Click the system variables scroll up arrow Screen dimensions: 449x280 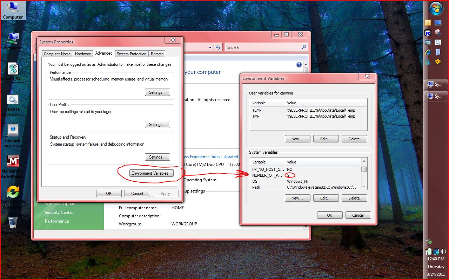click(x=364, y=161)
